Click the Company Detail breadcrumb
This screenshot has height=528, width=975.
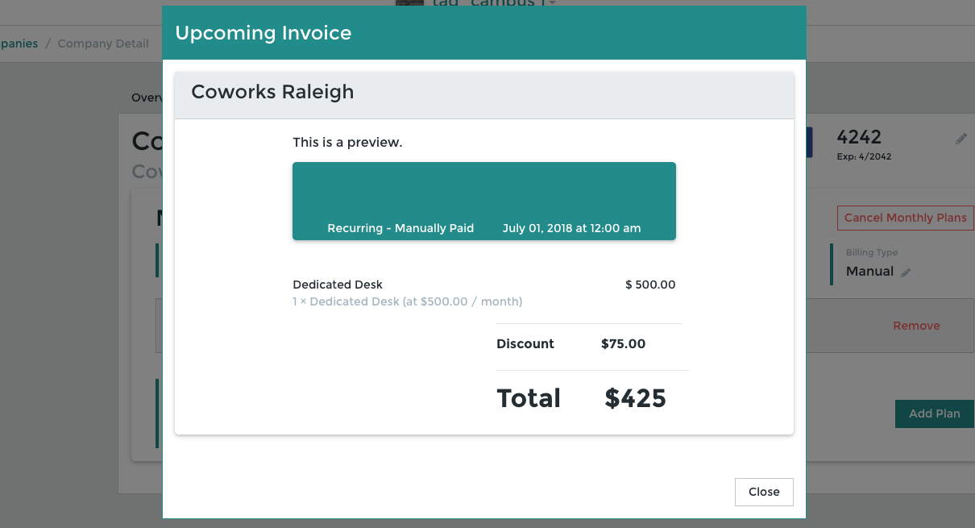(103, 44)
